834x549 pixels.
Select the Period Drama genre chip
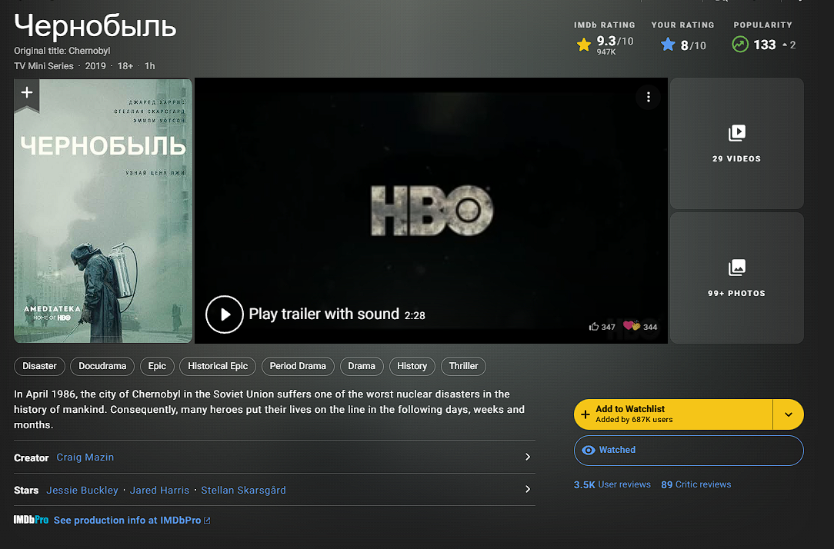click(298, 366)
